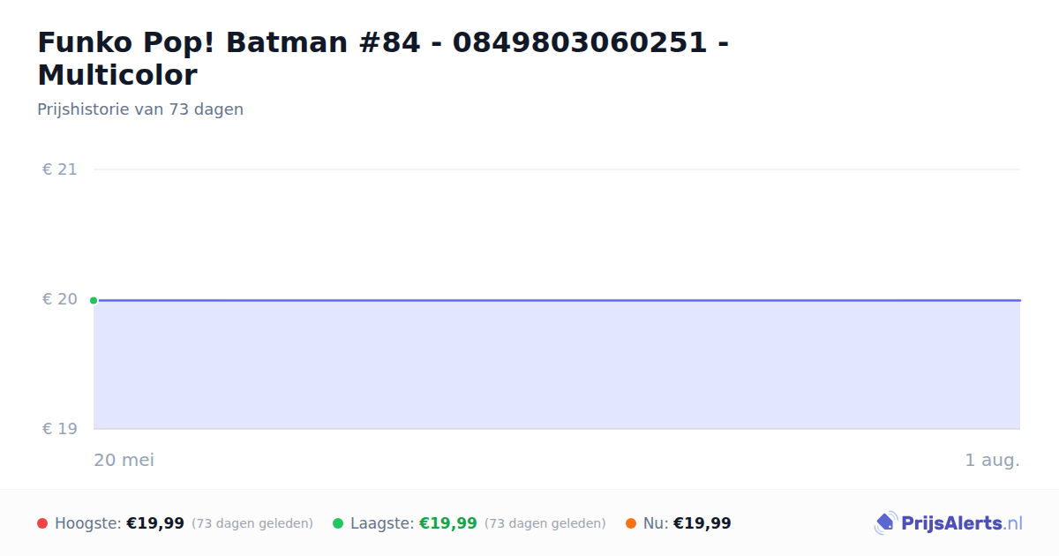Click the Nu €19,99 current price
Viewport: 1059px width, 556px height.
point(702,523)
